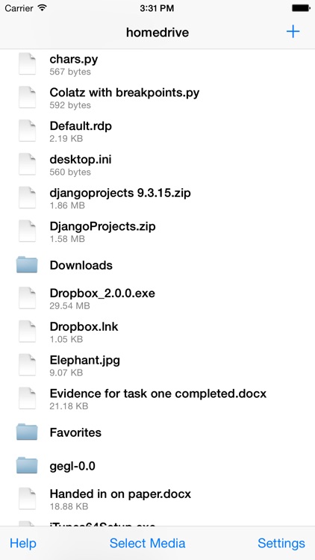Open Settings from the bottom bar
This screenshot has height=560, width=315.
[281, 544]
